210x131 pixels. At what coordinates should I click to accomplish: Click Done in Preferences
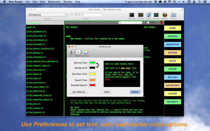[x=135, y=92]
